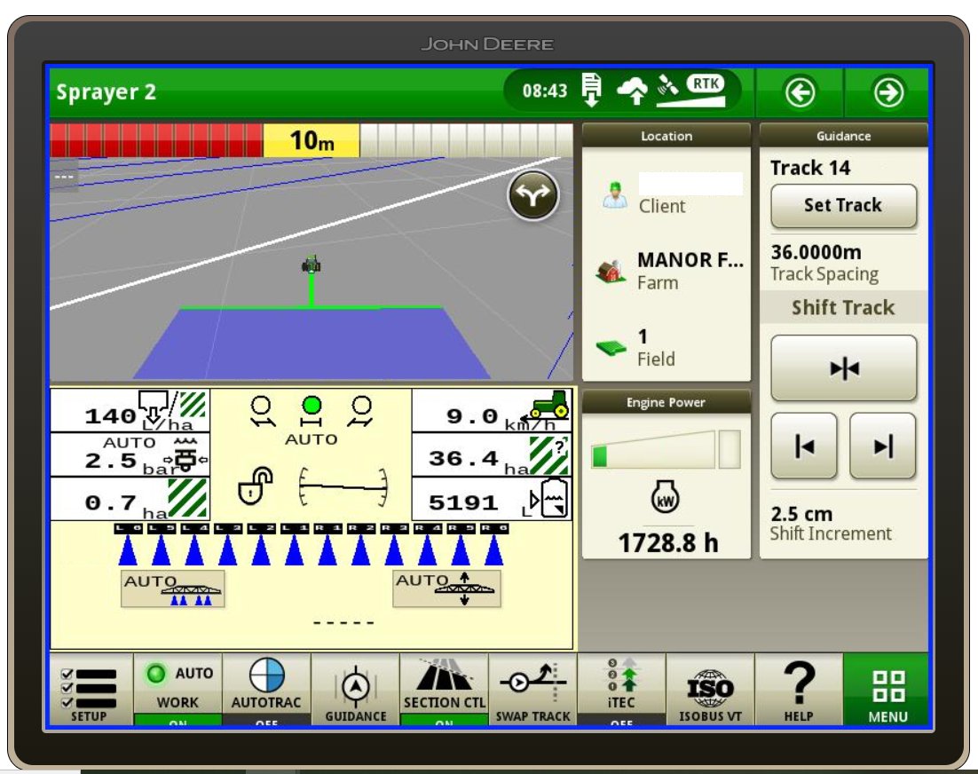Open the main Menu
The height and width of the screenshot is (774, 978).
coord(887,689)
